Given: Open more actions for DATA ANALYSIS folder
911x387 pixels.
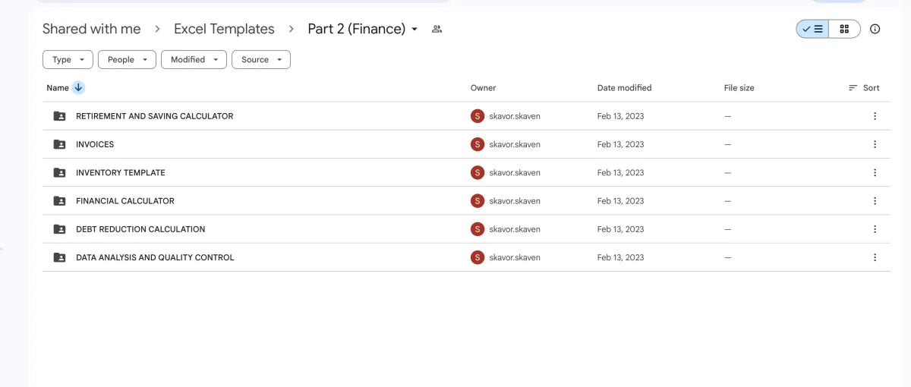Looking at the screenshot, I should coord(875,257).
